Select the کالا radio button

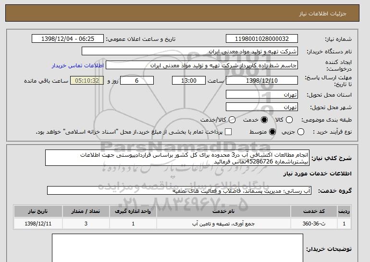[x=289, y=120]
